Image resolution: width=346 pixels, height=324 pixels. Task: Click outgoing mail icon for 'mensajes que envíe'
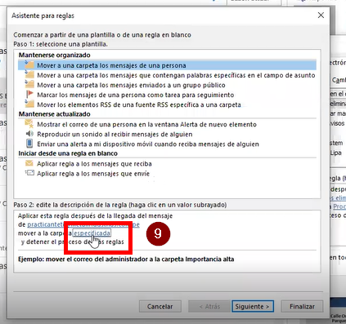(x=29, y=173)
